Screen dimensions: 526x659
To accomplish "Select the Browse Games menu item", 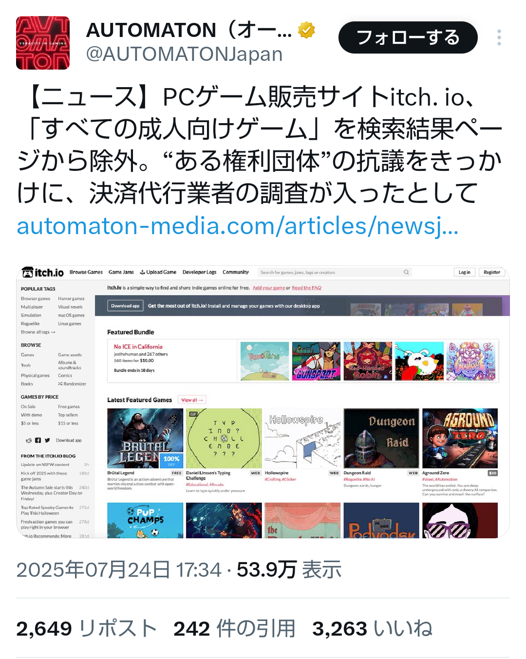I will pos(86,272).
